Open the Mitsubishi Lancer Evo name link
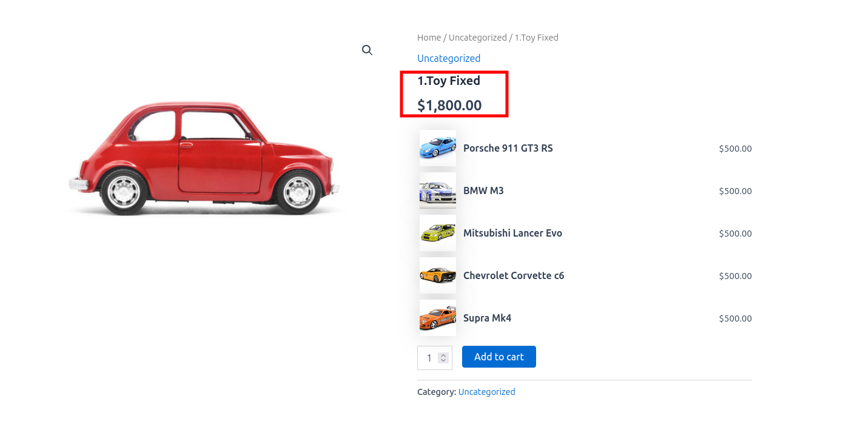The width and height of the screenshot is (866, 421). click(x=512, y=233)
